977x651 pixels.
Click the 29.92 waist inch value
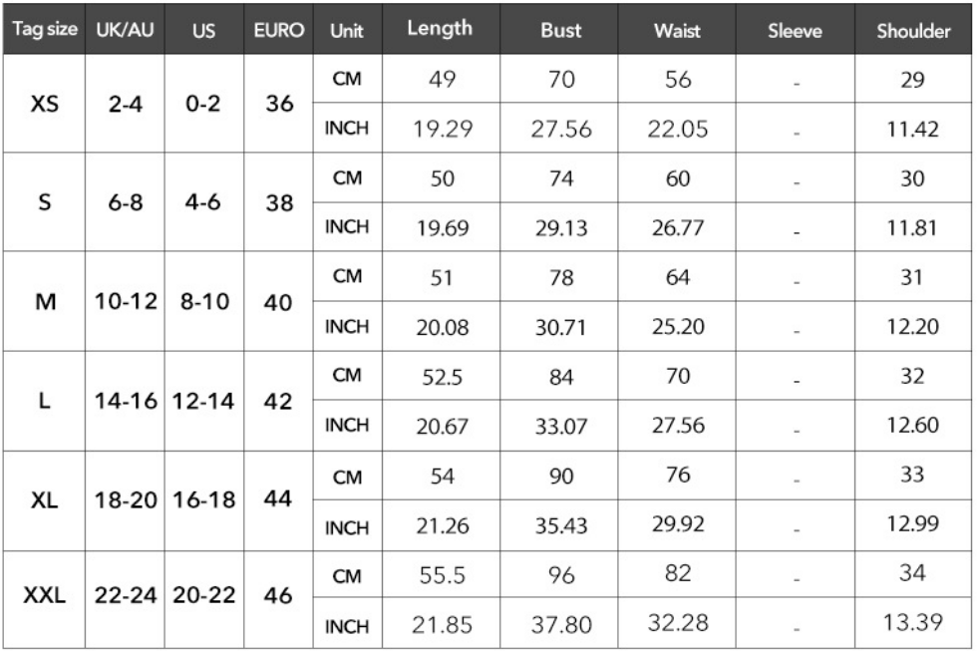coord(677,525)
